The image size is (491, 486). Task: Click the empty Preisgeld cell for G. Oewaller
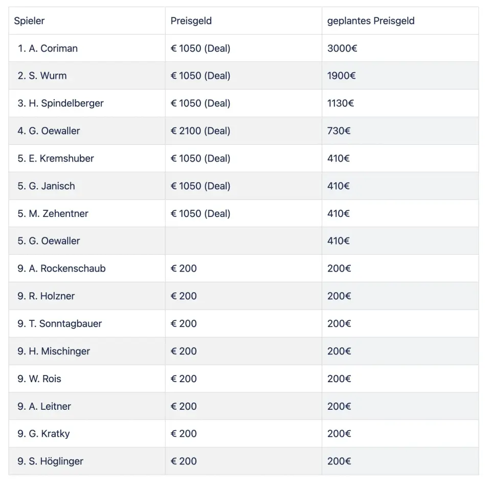[x=243, y=241]
